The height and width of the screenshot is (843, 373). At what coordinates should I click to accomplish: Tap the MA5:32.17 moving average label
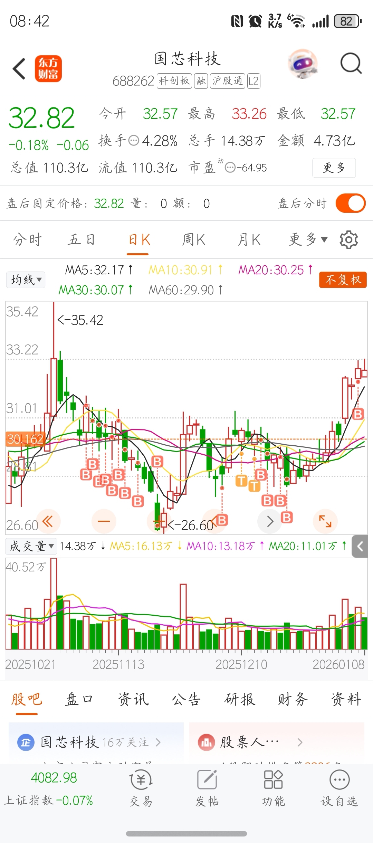[99, 270]
